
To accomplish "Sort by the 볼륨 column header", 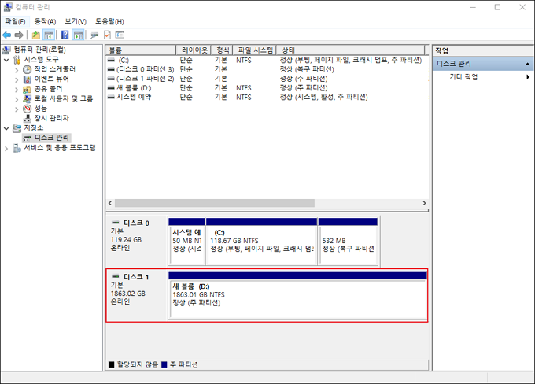I will tap(141, 50).
